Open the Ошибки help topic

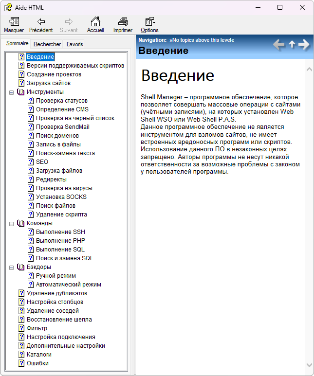(x=37, y=363)
